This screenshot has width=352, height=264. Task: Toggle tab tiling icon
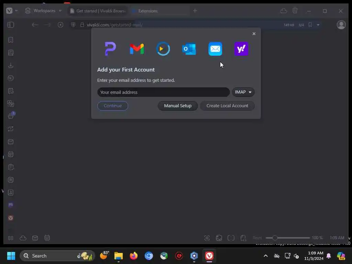pyautogui.click(x=231, y=238)
